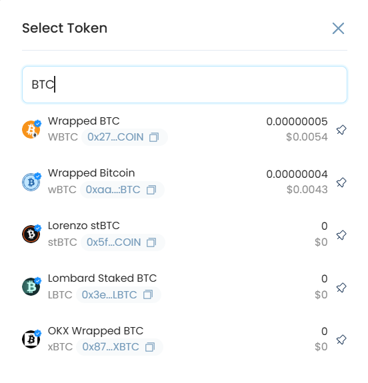The width and height of the screenshot is (368, 383).
Task: Choose Lombard Staked BTC from the list
Action: pos(102,278)
